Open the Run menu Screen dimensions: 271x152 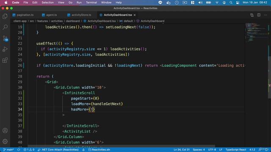[x=79, y=3]
